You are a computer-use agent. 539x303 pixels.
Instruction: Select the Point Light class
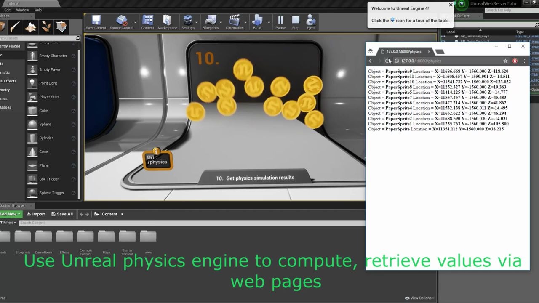click(x=52, y=83)
